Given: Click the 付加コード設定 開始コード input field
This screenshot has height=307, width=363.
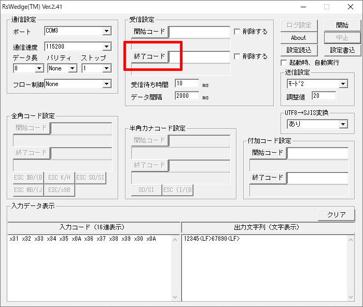Looking at the screenshot, I should point(317,153).
